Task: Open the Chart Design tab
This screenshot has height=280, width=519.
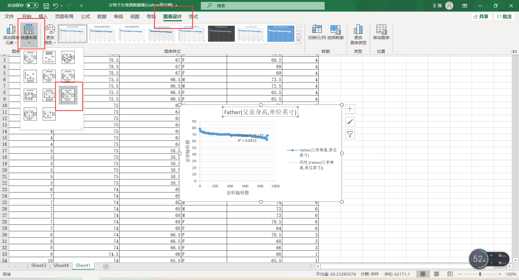Action: (x=172, y=16)
